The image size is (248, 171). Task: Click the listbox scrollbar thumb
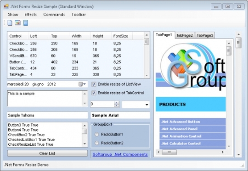(x=85, y=132)
